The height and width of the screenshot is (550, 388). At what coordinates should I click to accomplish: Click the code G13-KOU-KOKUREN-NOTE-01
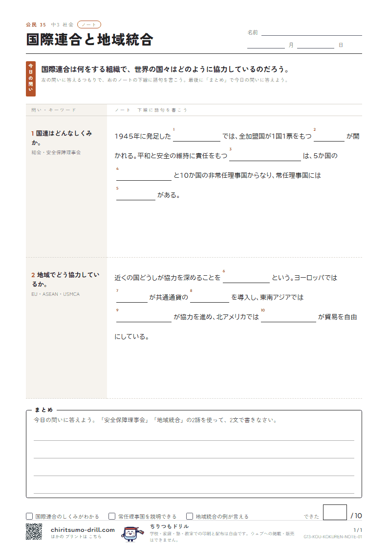click(x=333, y=537)
